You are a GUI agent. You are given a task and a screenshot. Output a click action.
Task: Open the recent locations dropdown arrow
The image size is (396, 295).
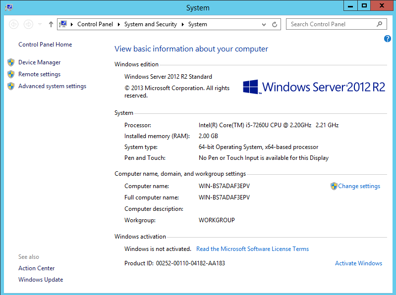[40, 24]
